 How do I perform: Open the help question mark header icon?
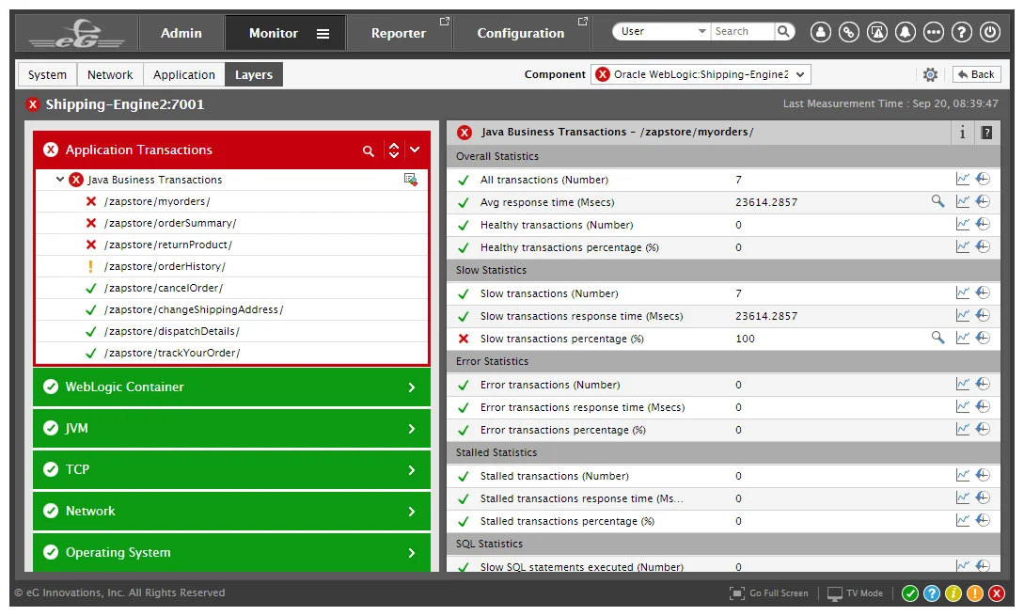[962, 32]
